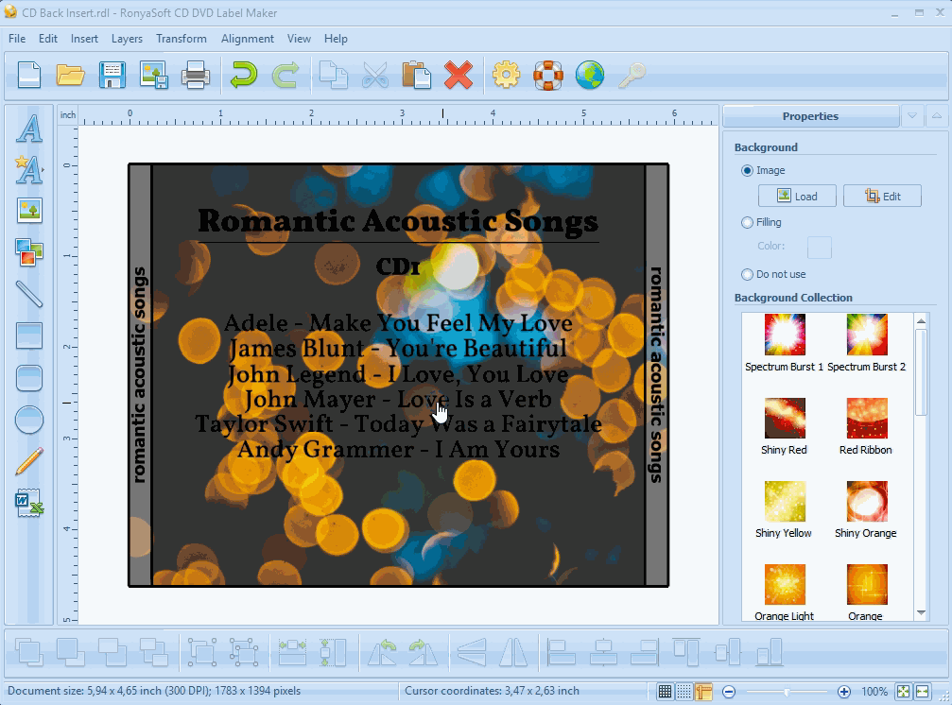Select the Insert Image tool
Image resolution: width=952 pixels, height=705 pixels.
pos(29,211)
